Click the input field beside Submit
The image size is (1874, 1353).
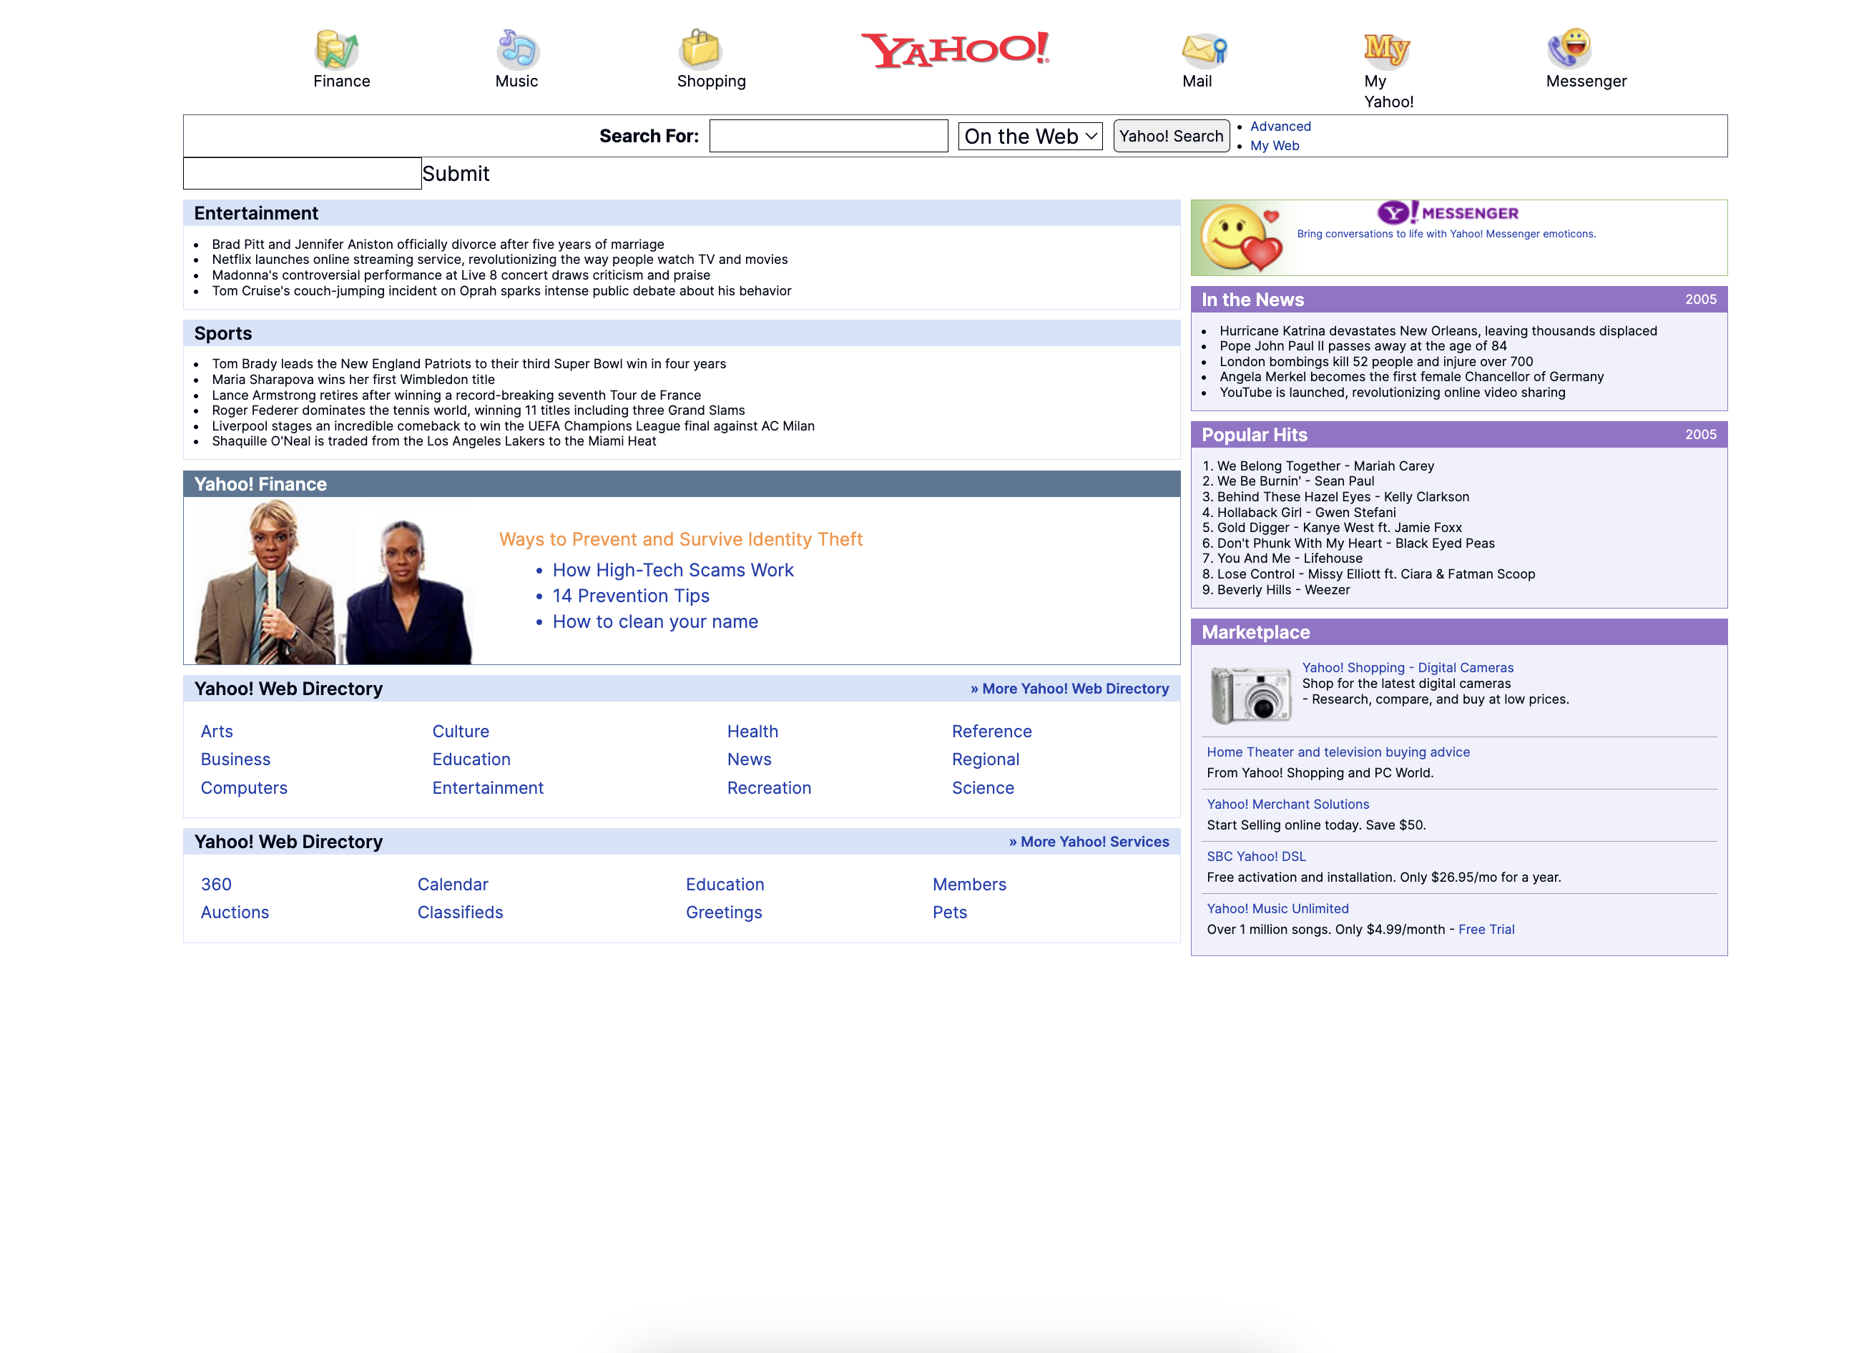[303, 174]
